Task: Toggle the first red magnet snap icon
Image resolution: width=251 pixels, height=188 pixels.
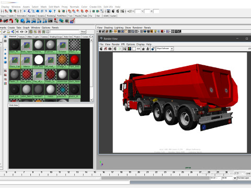Action: (x=70, y=11)
